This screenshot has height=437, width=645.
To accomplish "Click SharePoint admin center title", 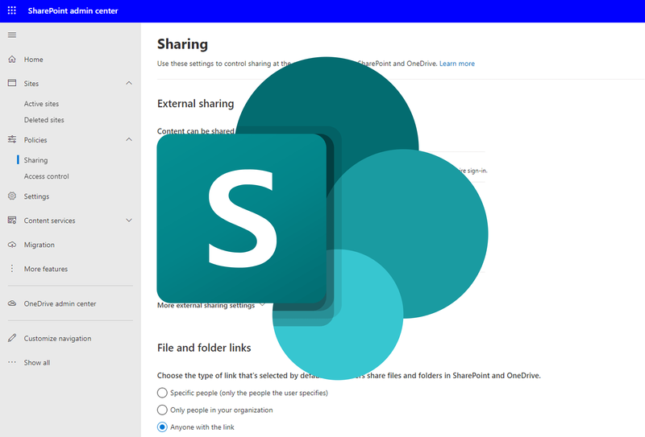I will 73,10.
